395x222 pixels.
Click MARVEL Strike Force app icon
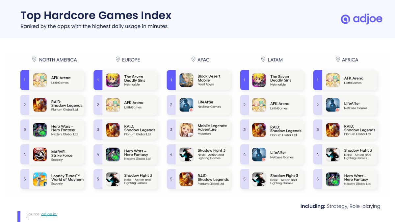[x=40, y=154]
